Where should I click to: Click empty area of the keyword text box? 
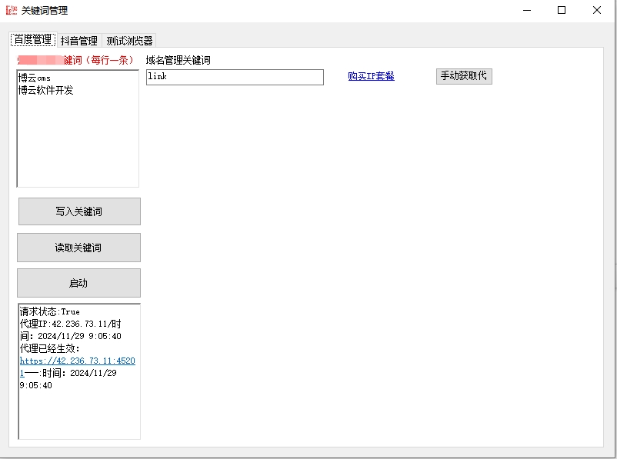click(x=77, y=146)
